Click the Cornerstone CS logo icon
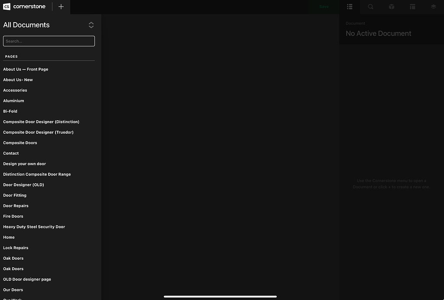This screenshot has width=444, height=300. (6, 7)
